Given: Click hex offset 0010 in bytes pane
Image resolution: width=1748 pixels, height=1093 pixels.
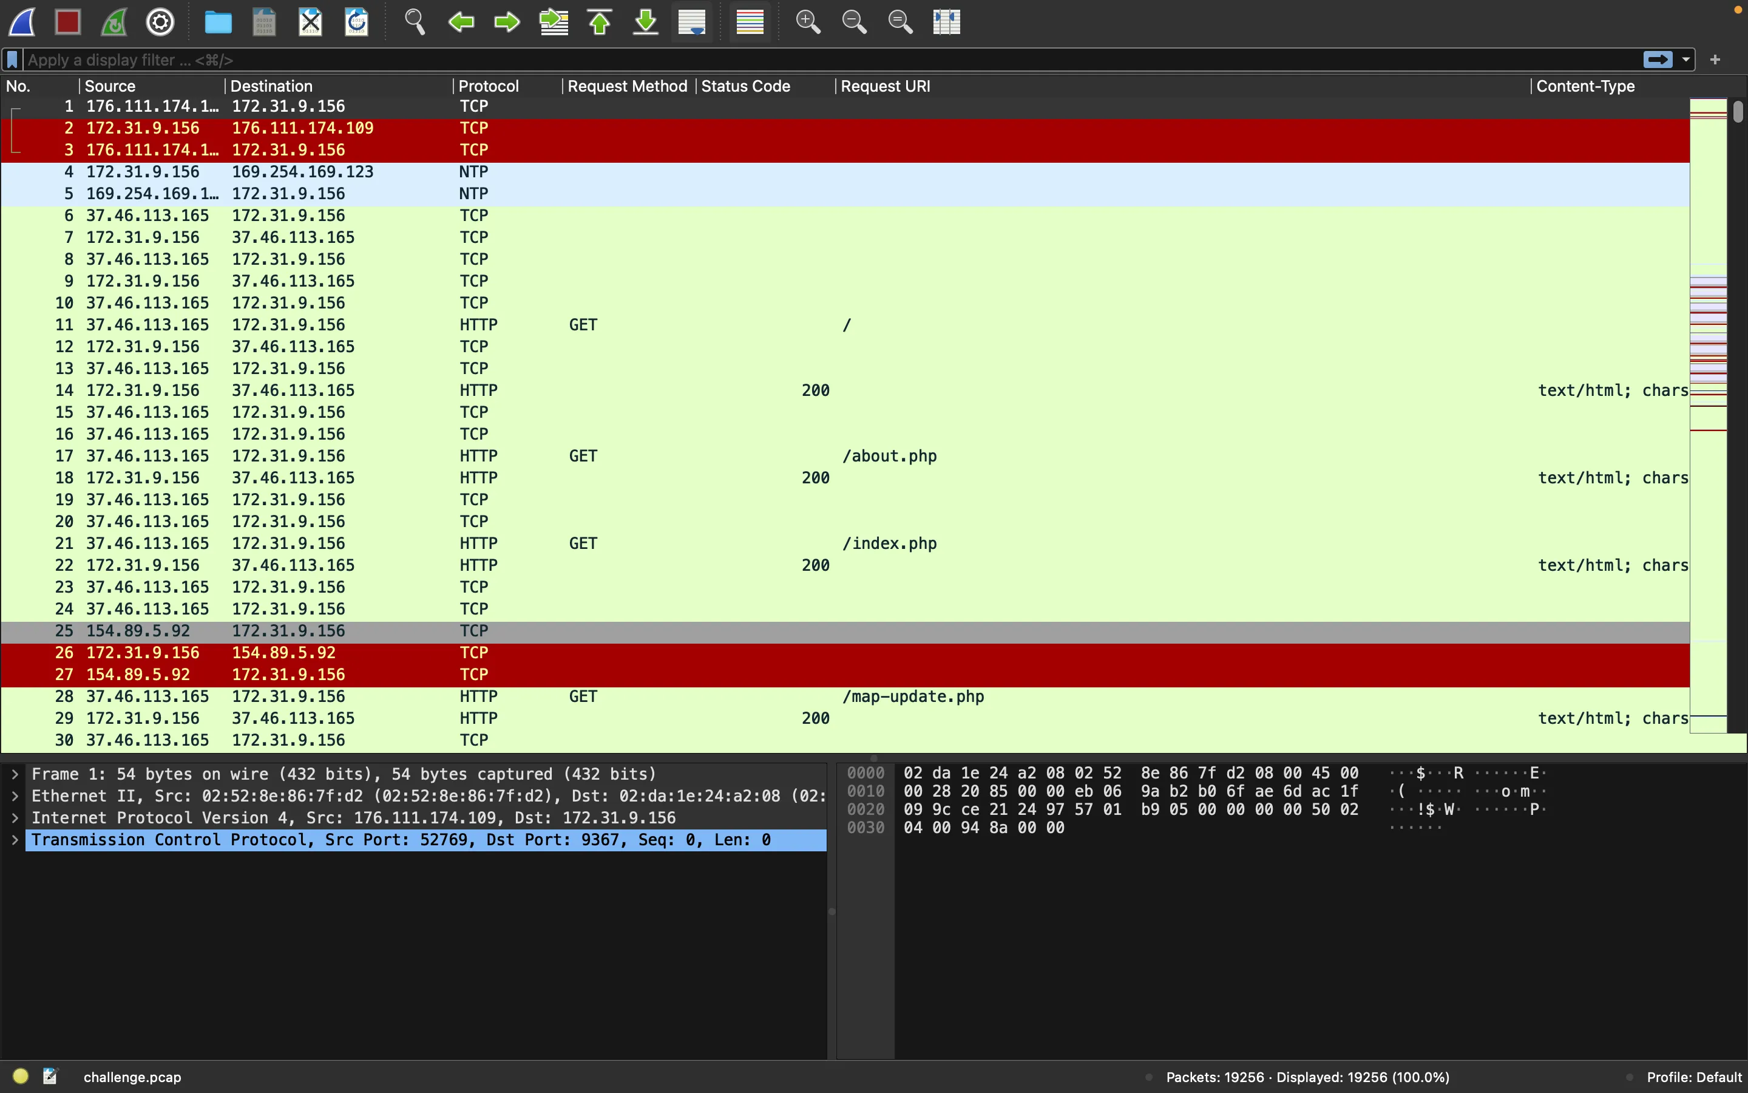Looking at the screenshot, I should 866,792.
